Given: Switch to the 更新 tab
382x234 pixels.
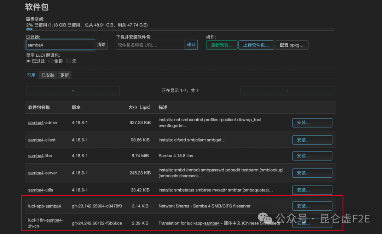Looking at the screenshot, I should point(65,75).
